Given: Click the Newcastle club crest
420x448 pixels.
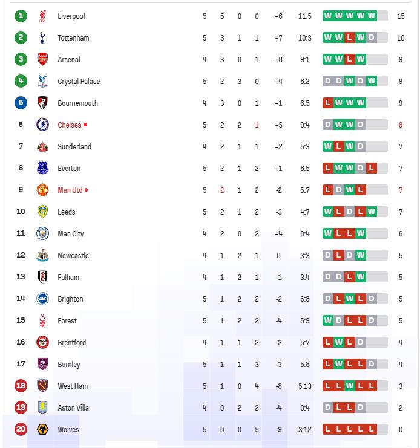Looking at the screenshot, I should 42,255.
